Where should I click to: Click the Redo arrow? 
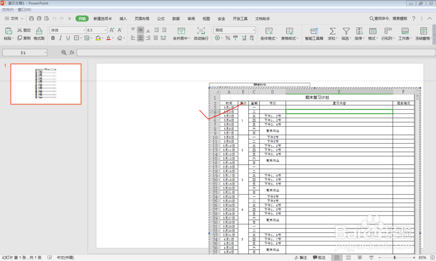62,19
